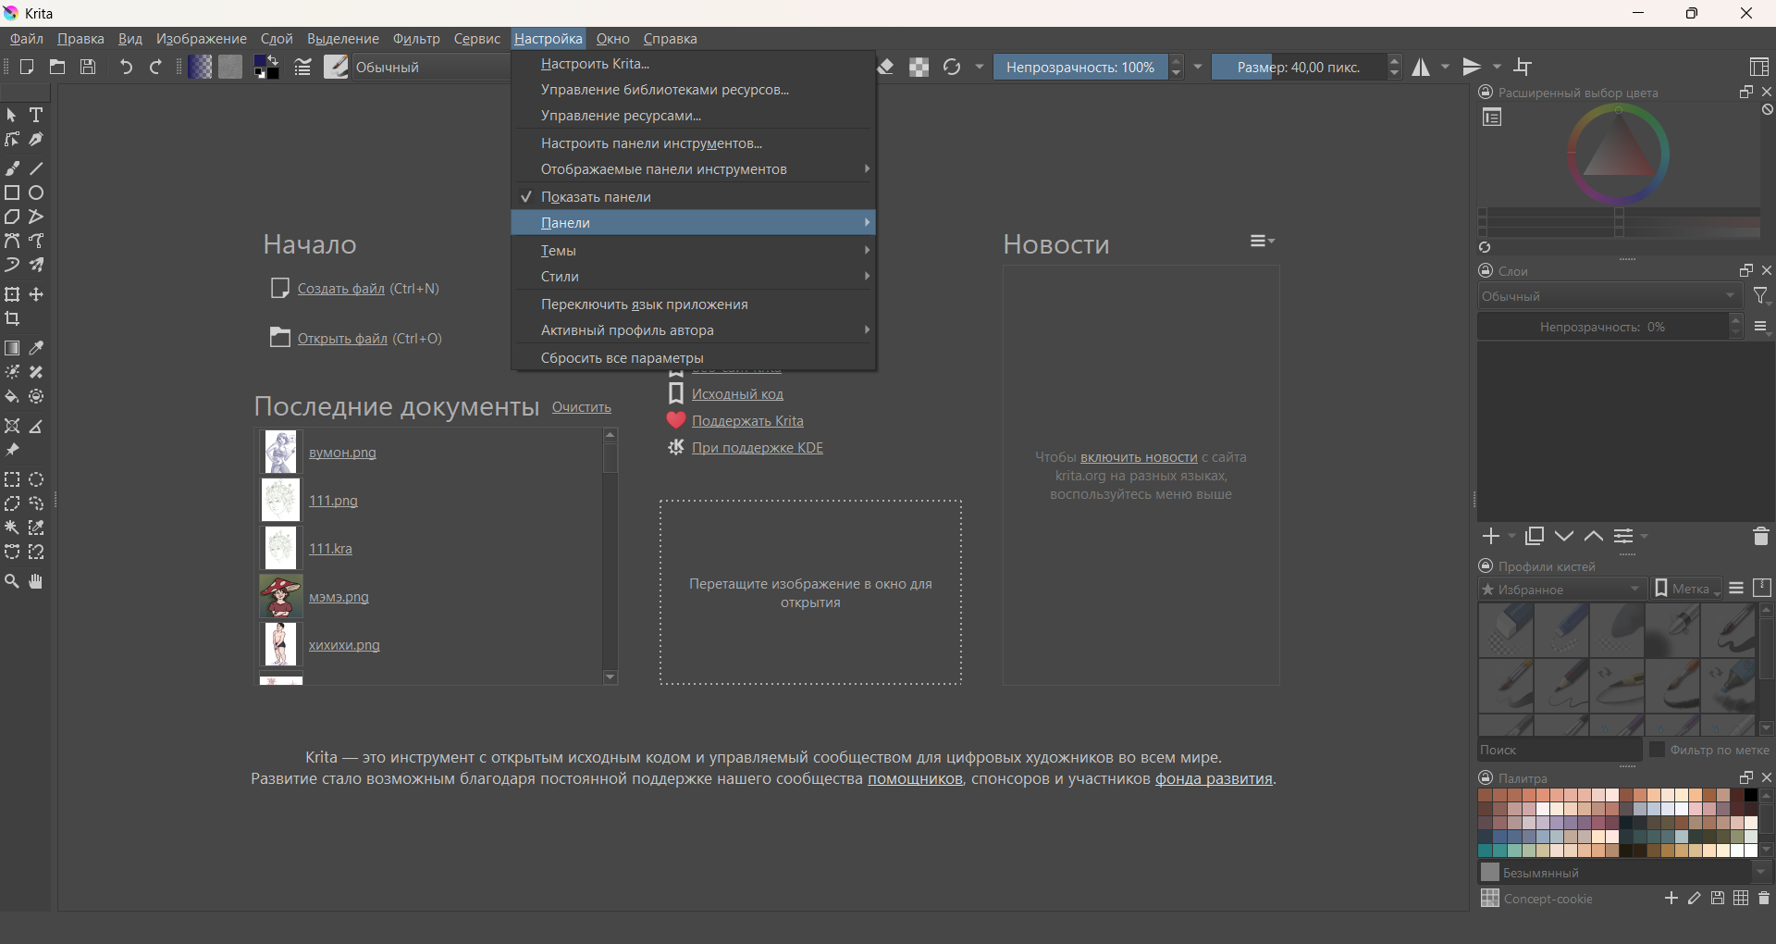Screen dimensions: 1776x944
Task: Open the Фильтр menu
Action: (416, 39)
